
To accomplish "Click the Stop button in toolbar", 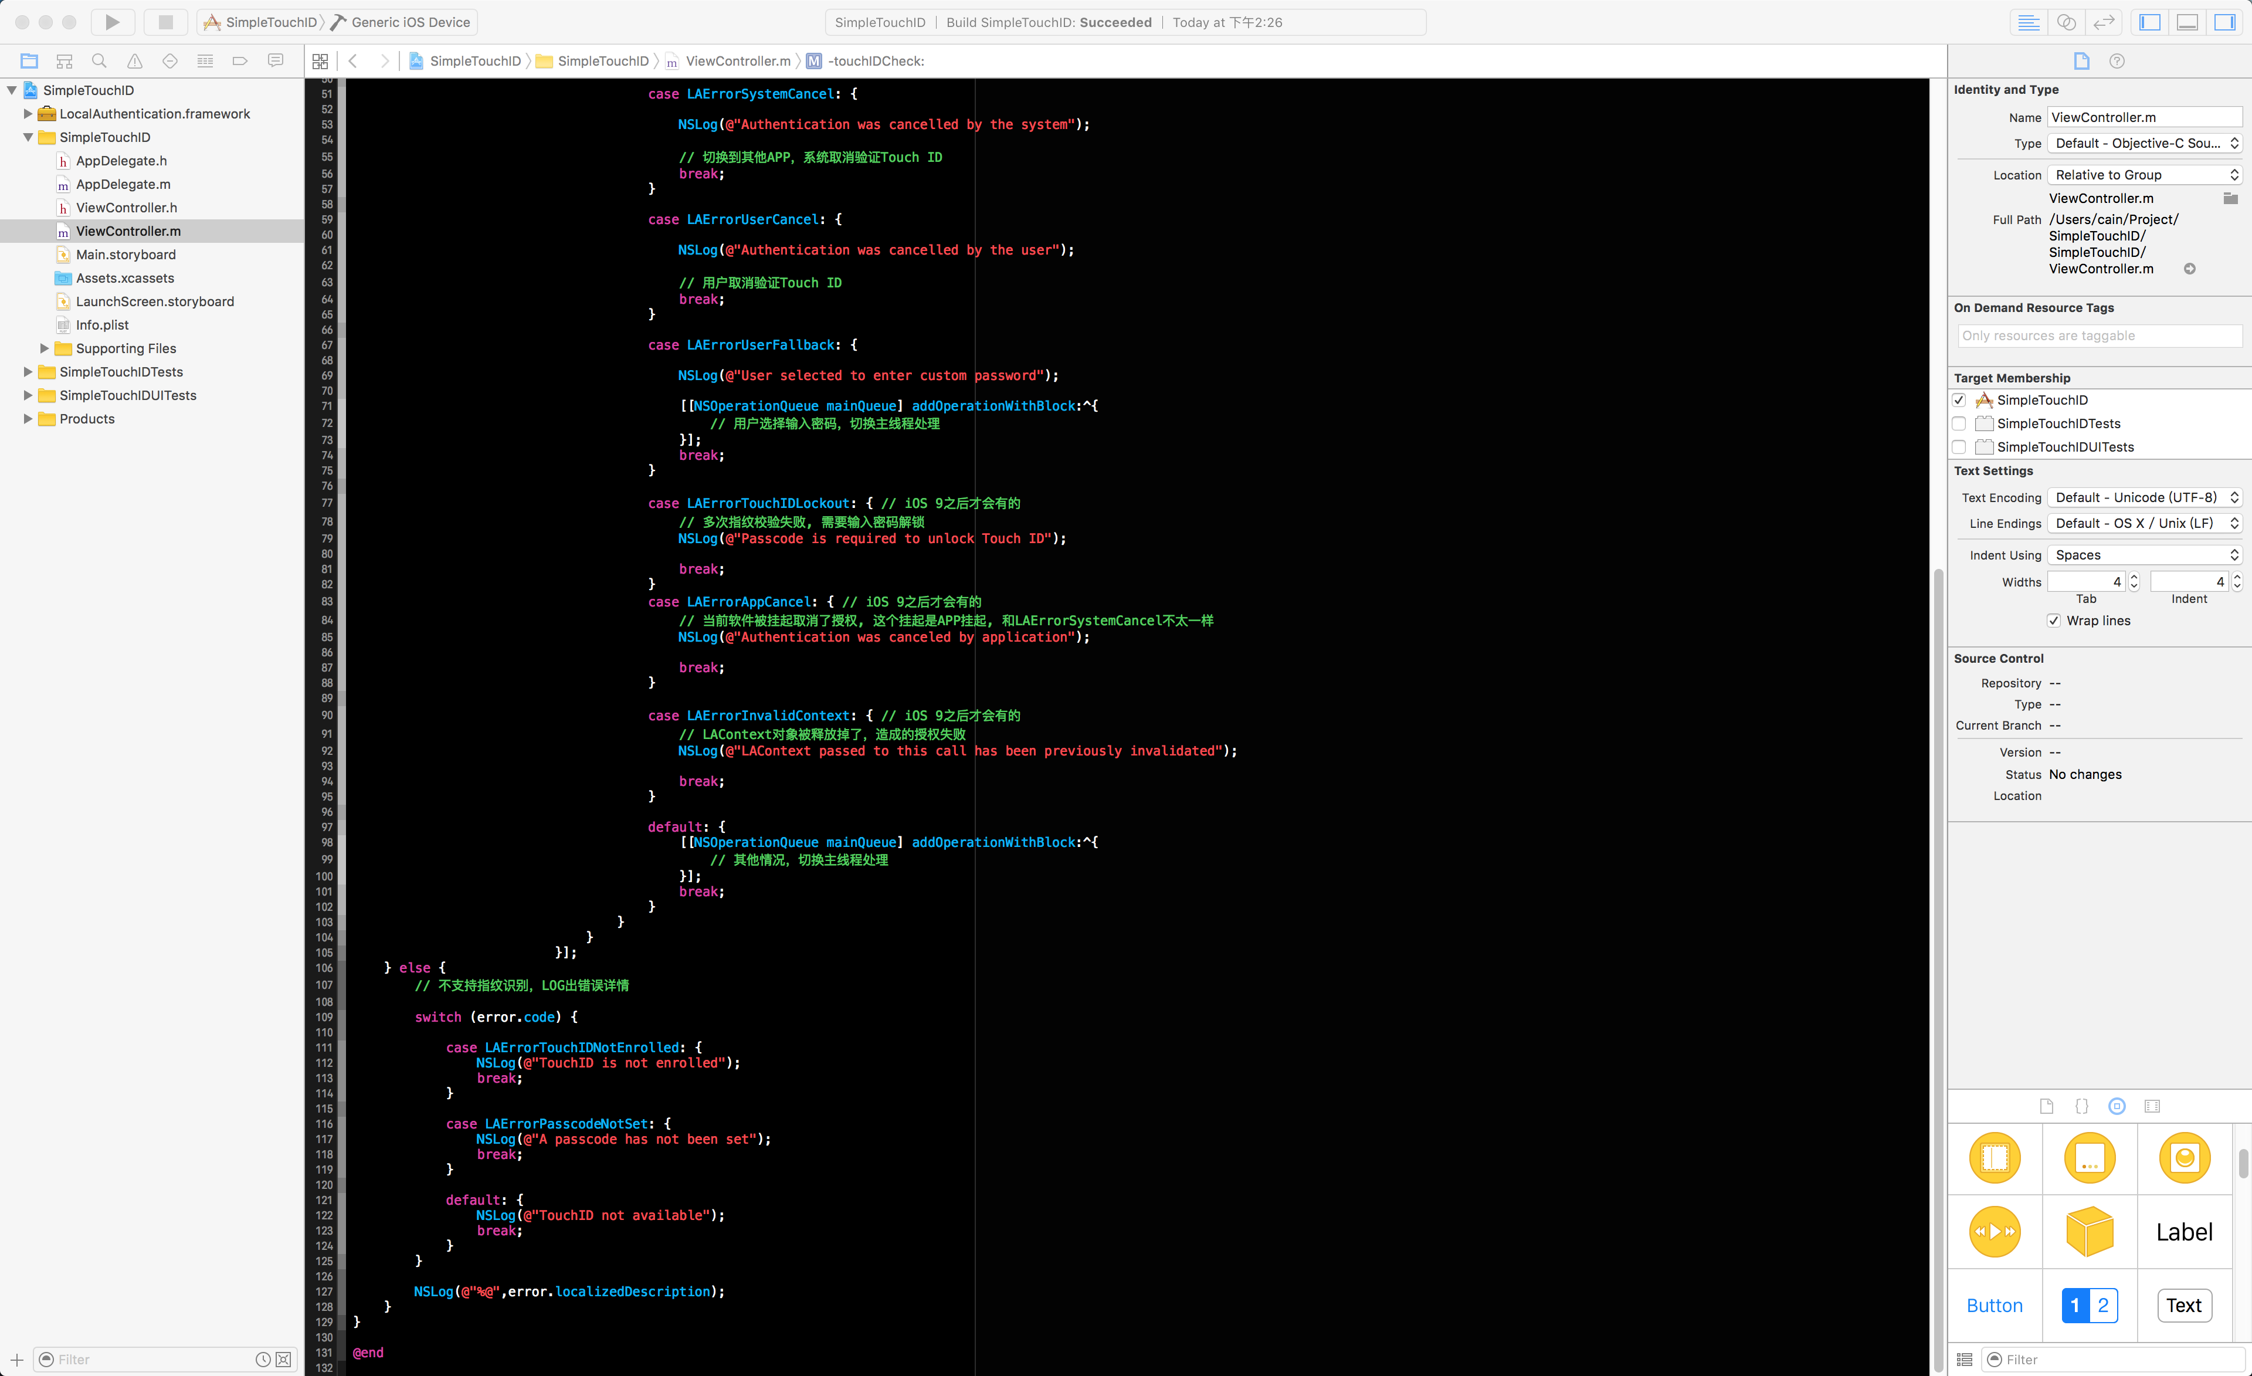I will pos(165,22).
